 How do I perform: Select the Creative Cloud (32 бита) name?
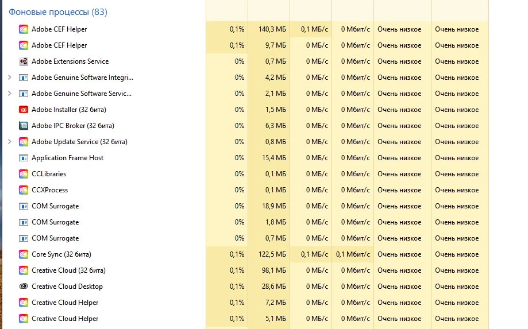68,270
